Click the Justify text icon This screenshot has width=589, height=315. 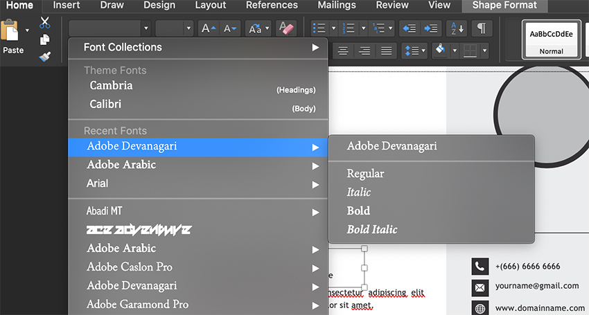coord(386,51)
